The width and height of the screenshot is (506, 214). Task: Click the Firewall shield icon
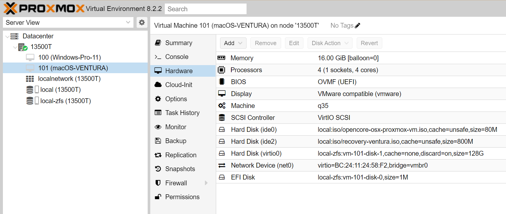coord(158,183)
